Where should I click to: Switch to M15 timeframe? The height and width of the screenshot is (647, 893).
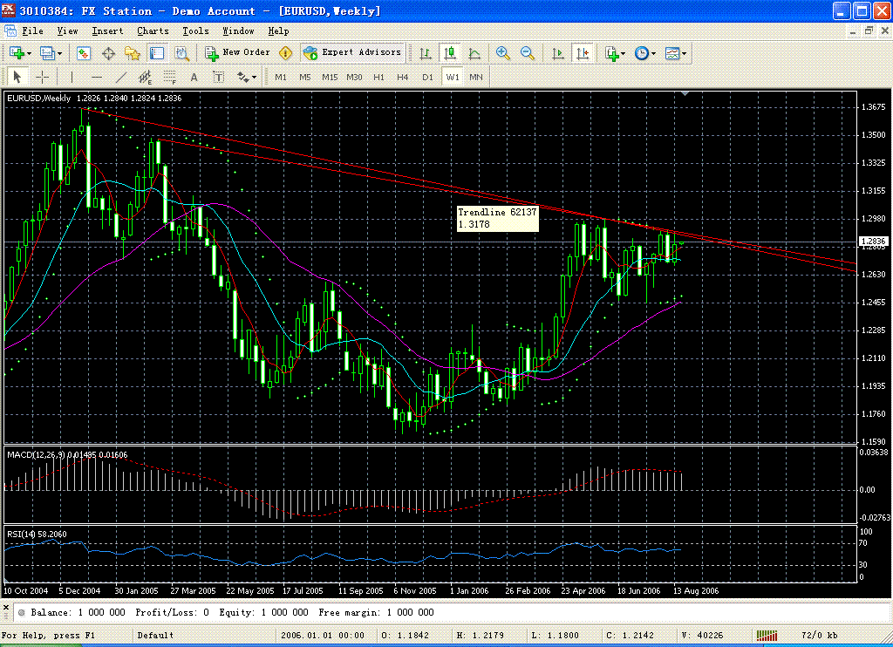pos(330,77)
